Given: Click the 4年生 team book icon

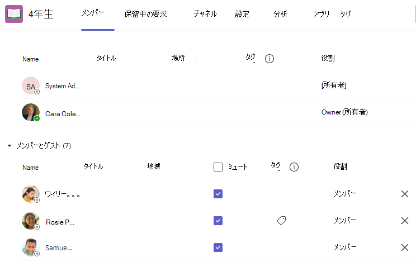Looking at the screenshot, I should click(x=14, y=14).
